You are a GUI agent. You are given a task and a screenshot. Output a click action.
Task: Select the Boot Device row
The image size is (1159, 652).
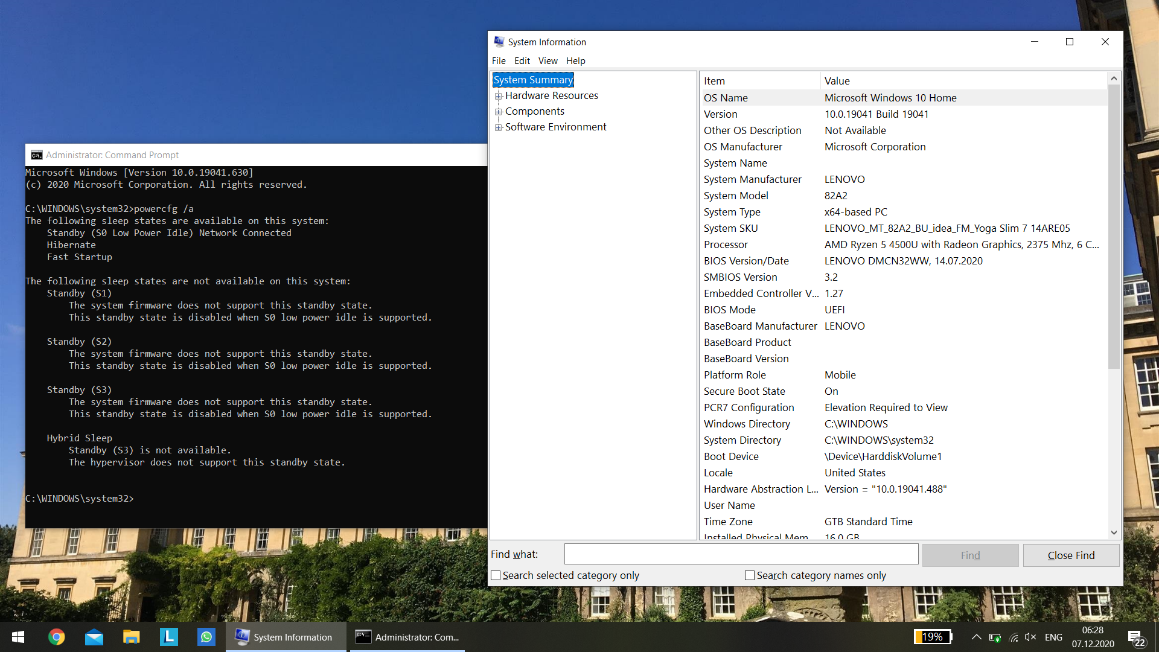click(904, 456)
